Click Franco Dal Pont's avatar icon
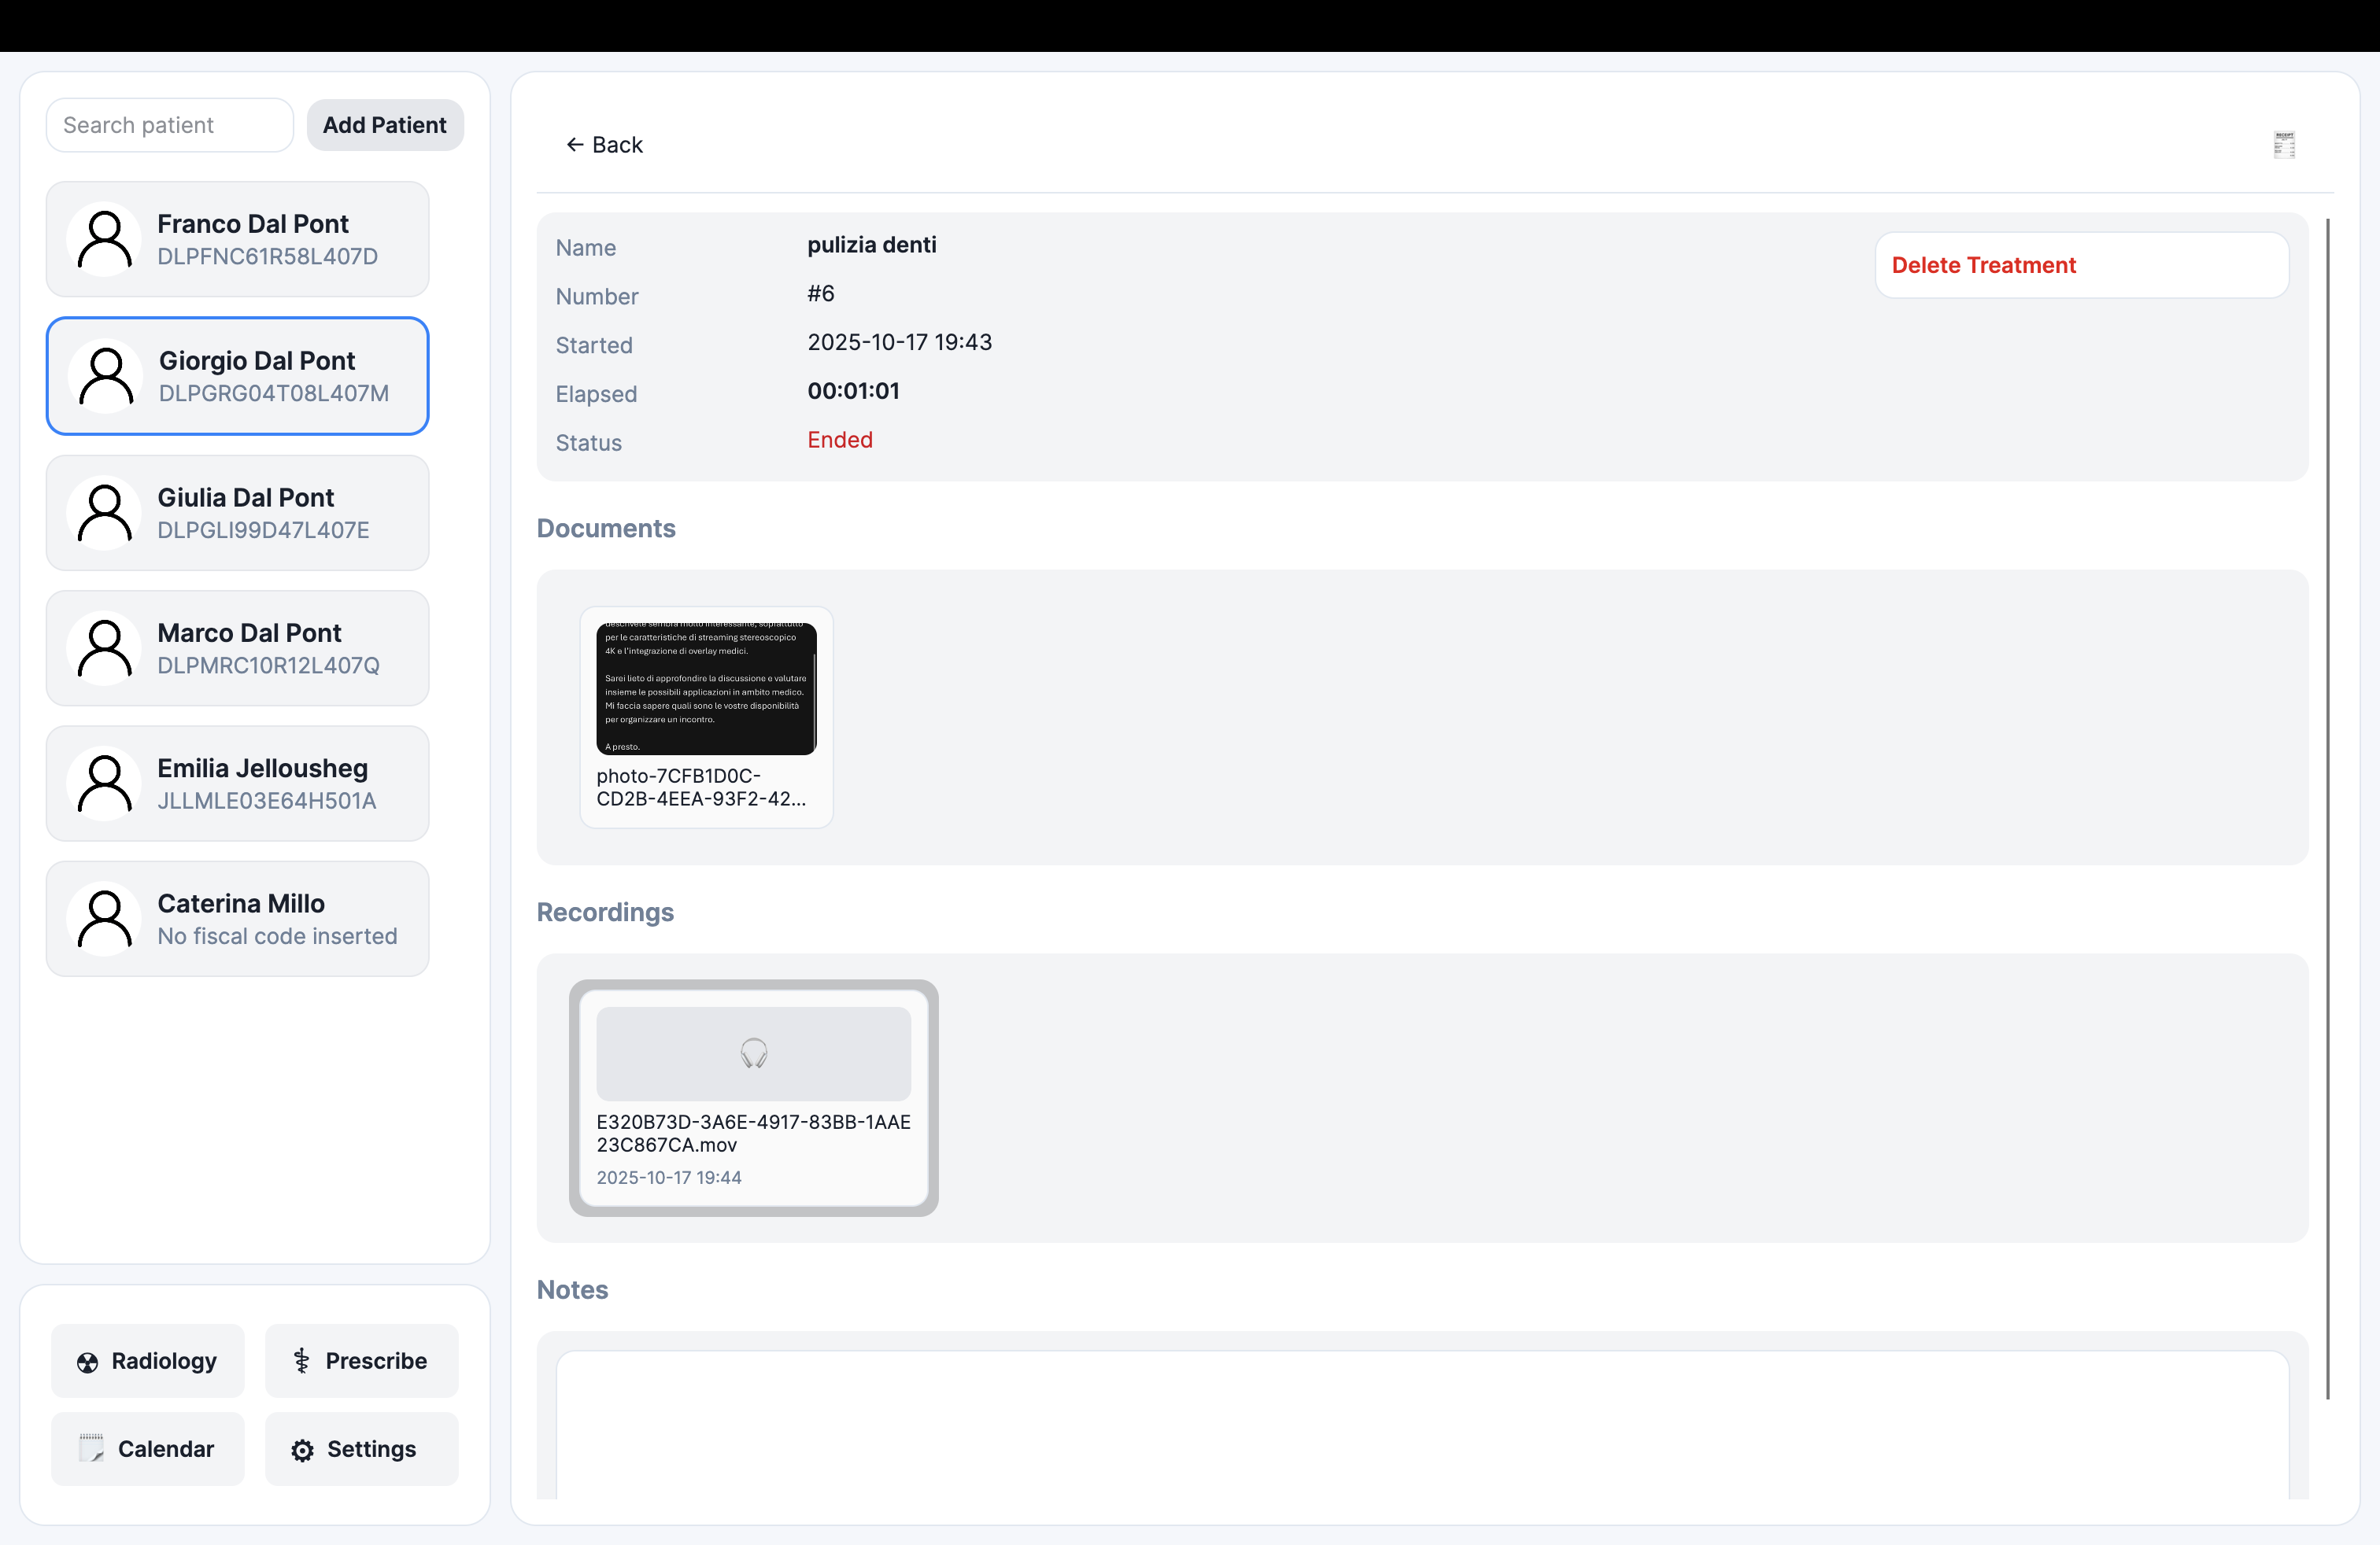2380x1545 pixels. click(x=104, y=240)
